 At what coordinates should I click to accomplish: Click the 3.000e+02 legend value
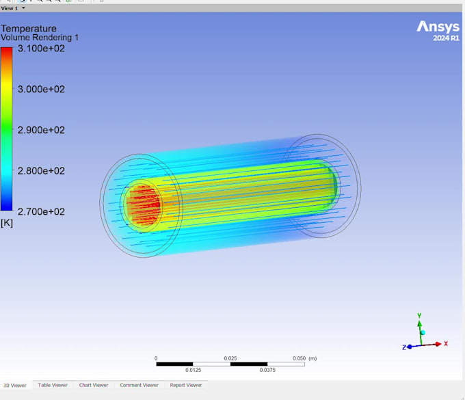pos(41,90)
